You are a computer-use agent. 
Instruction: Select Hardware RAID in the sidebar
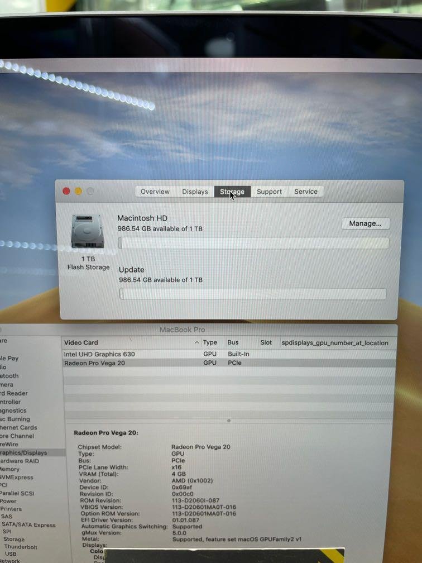[x=20, y=461]
